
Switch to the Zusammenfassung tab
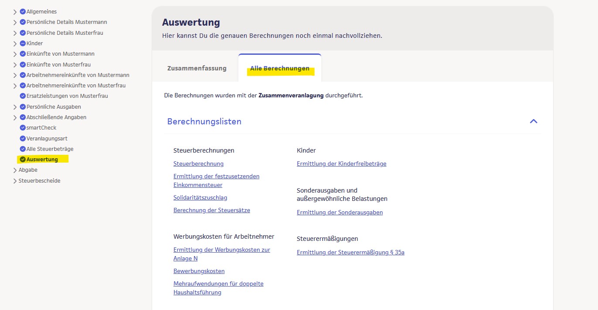point(197,68)
